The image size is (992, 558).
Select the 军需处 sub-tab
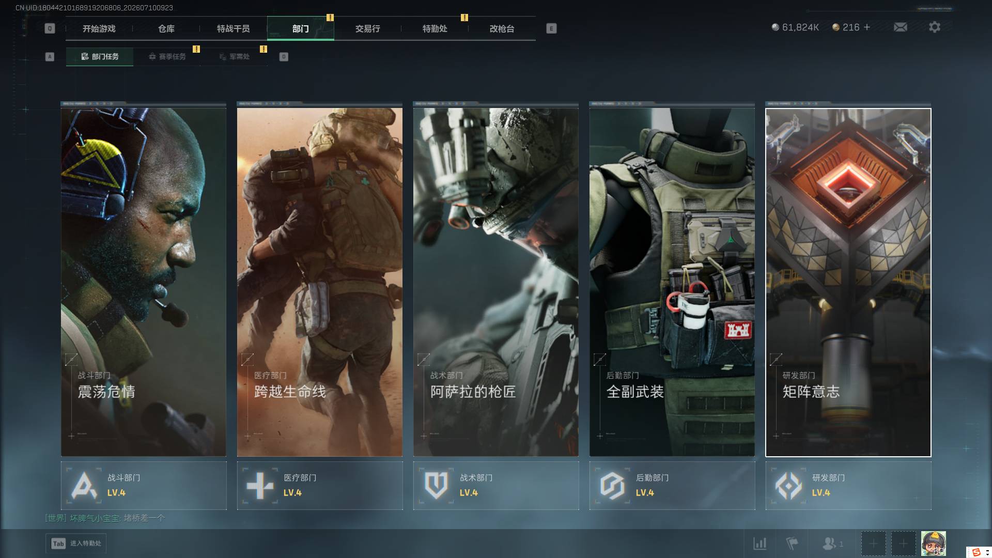(x=235, y=56)
